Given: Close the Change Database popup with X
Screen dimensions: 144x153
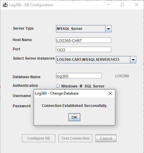Looking at the screenshot, I should 110,93.
